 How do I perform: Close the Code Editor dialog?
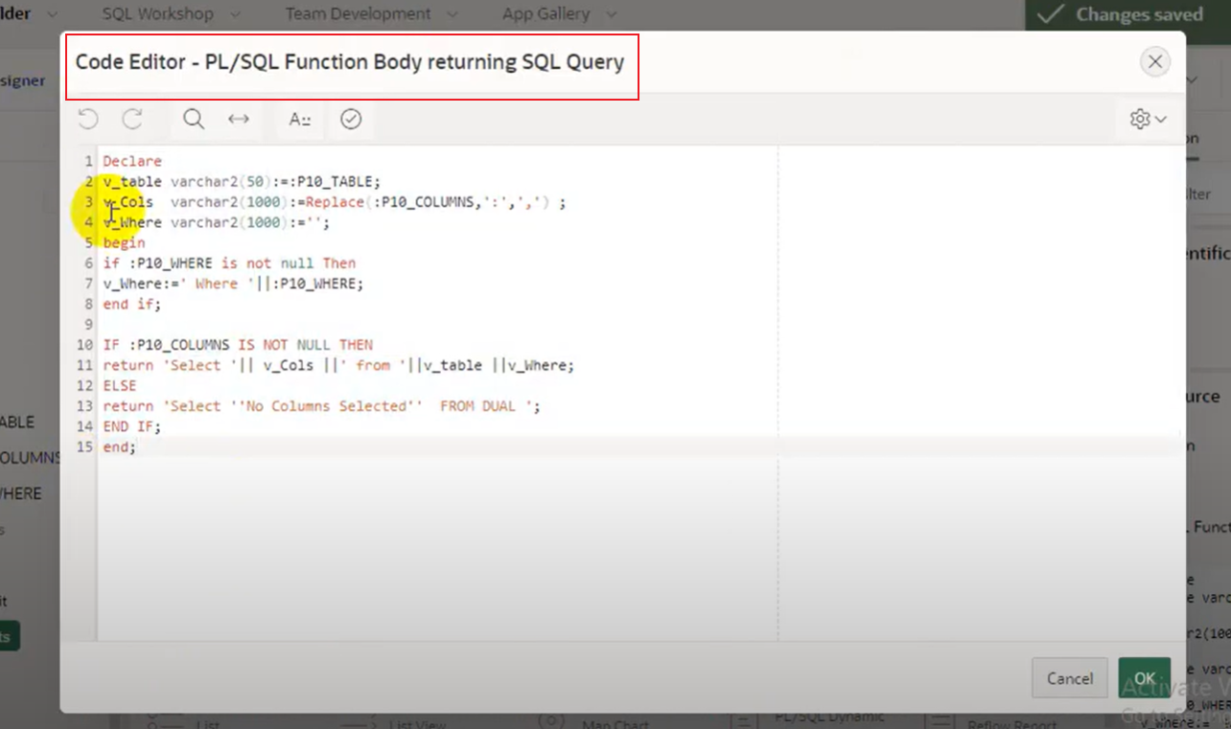(x=1155, y=62)
